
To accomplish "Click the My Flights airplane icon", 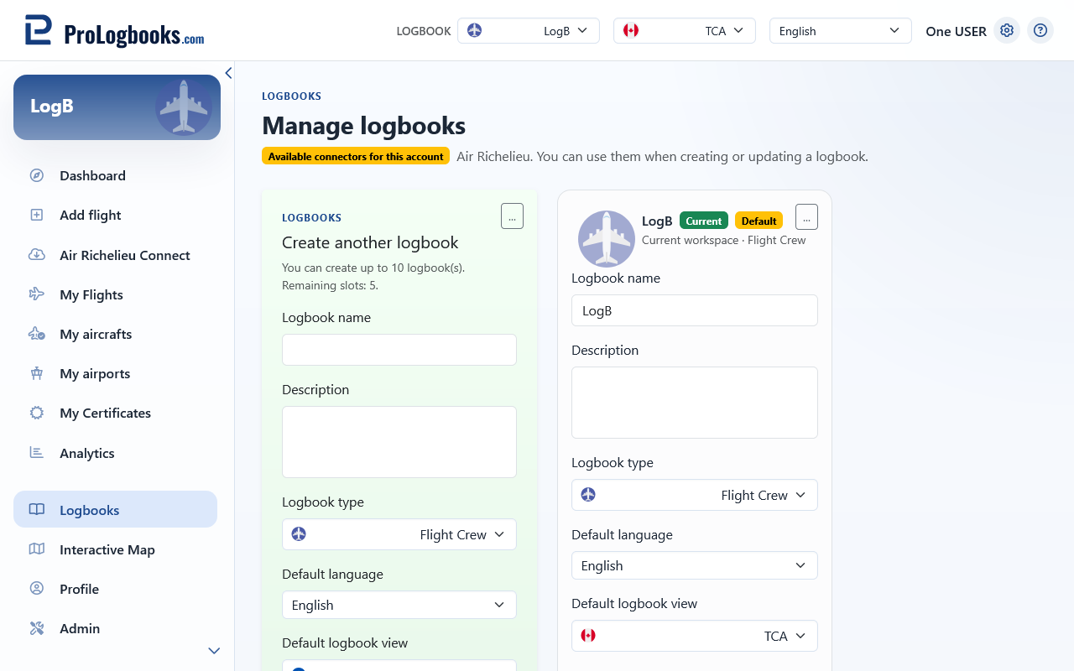I will click(37, 294).
